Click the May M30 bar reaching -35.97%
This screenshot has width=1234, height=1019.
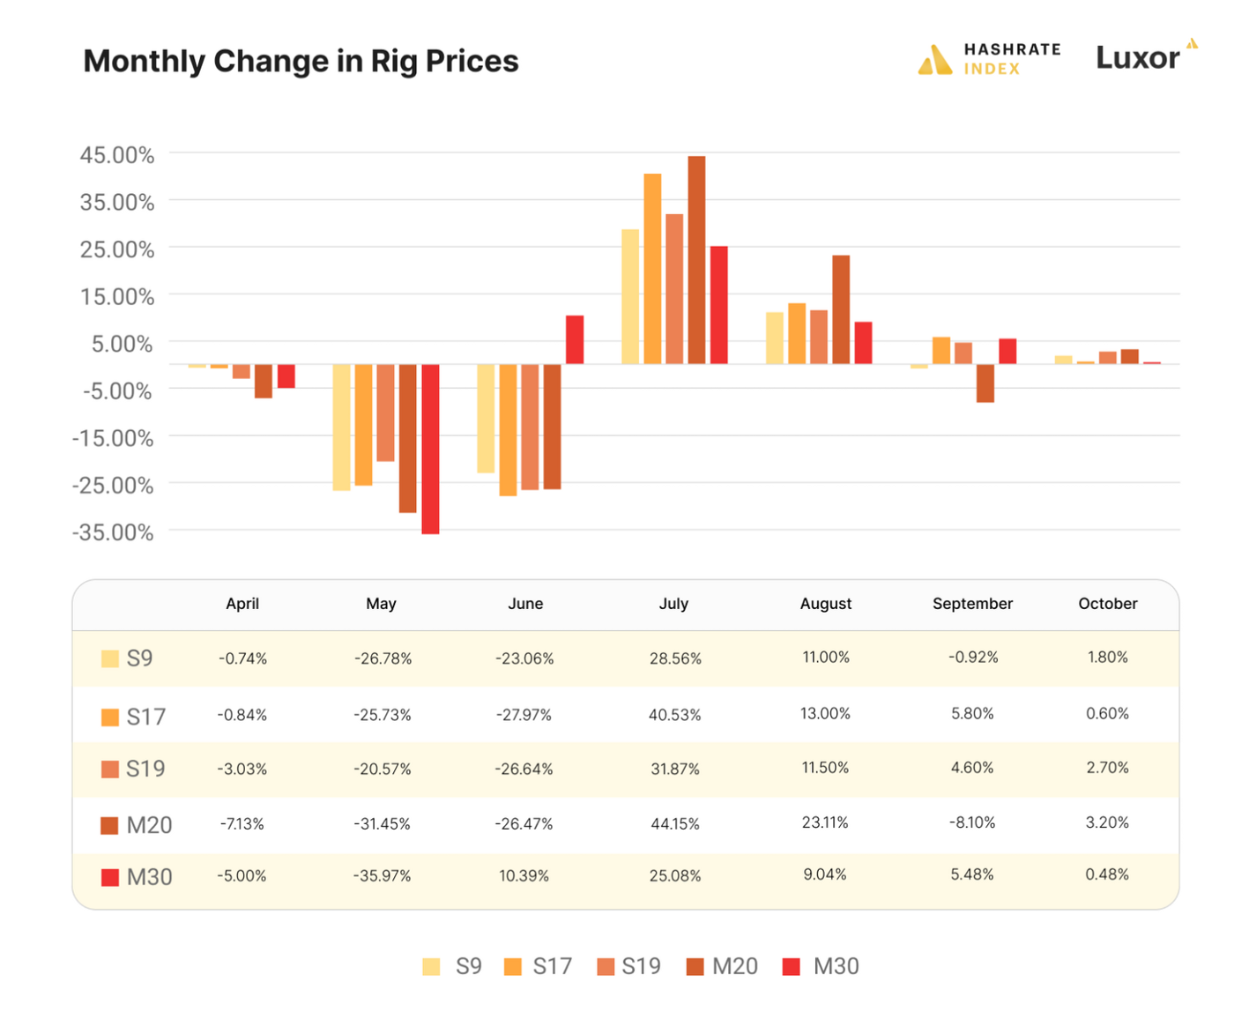[x=430, y=449]
